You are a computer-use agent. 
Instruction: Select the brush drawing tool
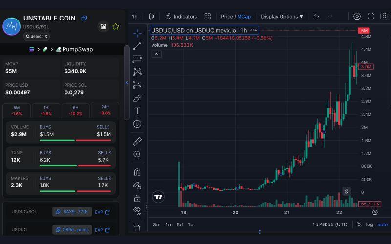pyautogui.click(x=137, y=98)
